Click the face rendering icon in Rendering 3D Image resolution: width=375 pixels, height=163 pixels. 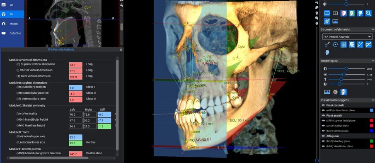click(x=344, y=92)
